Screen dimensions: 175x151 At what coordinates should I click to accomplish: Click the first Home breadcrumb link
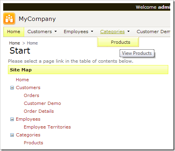pyautogui.click(x=15, y=43)
